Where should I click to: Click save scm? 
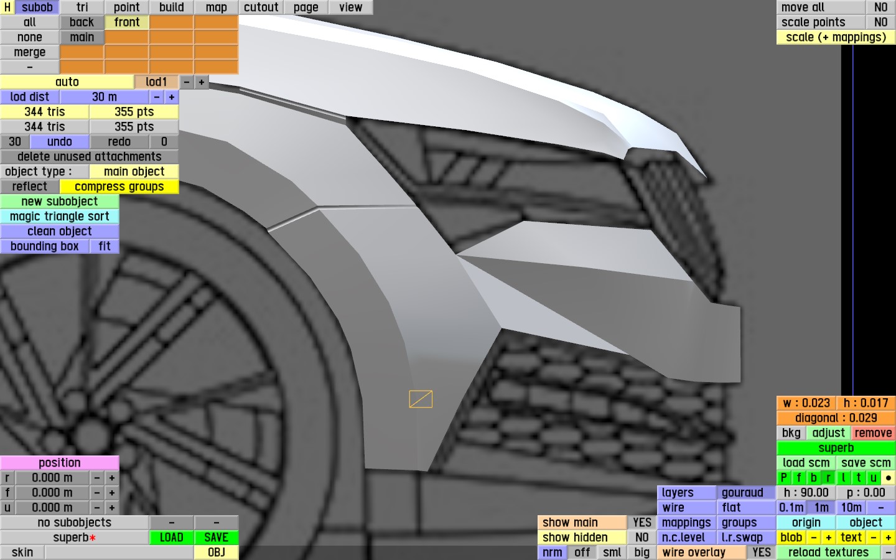[x=866, y=463]
